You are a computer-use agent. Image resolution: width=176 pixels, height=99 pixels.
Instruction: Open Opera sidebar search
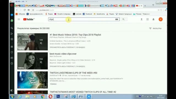click(x=12, y=28)
